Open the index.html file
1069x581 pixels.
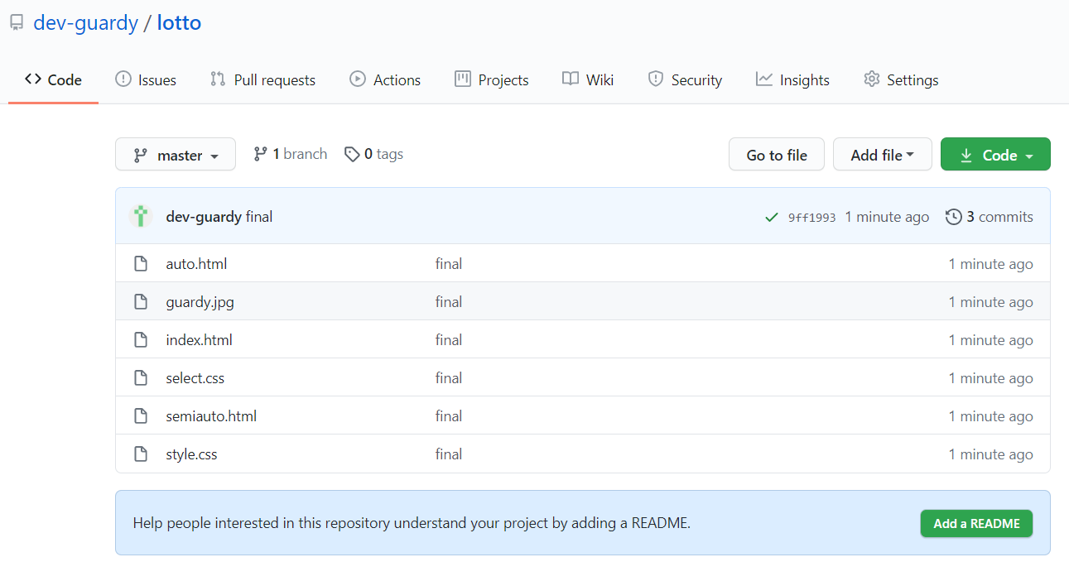pyautogui.click(x=199, y=340)
